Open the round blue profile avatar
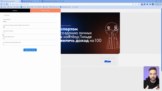Screen dimensions: 162x91 click(153, 4)
